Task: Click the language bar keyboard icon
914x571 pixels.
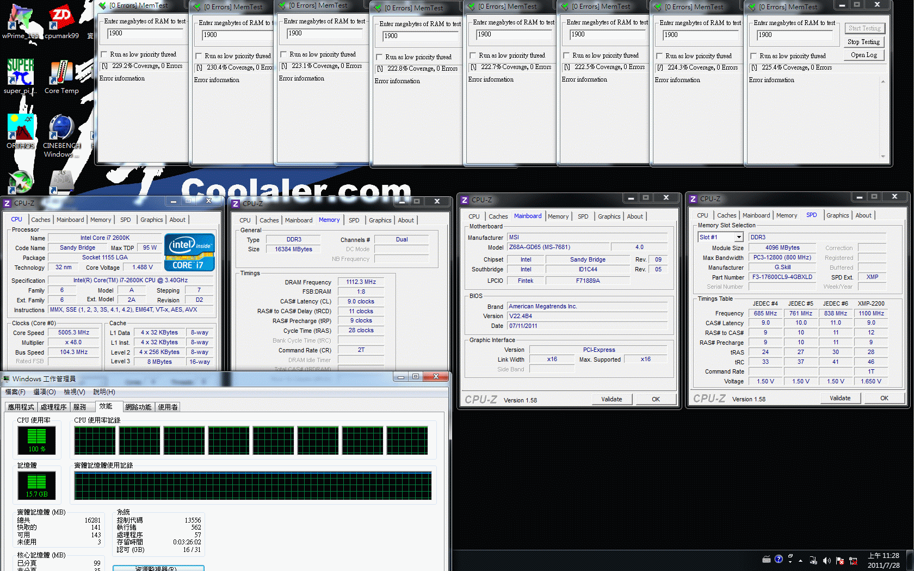Action: point(767,559)
